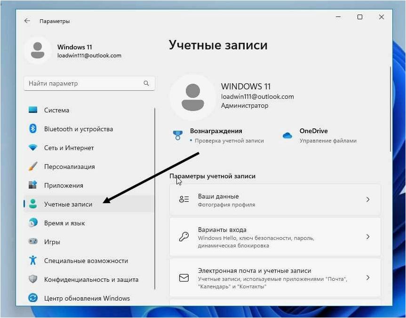Open Время и язык section
The image size is (406, 318).
point(88,223)
